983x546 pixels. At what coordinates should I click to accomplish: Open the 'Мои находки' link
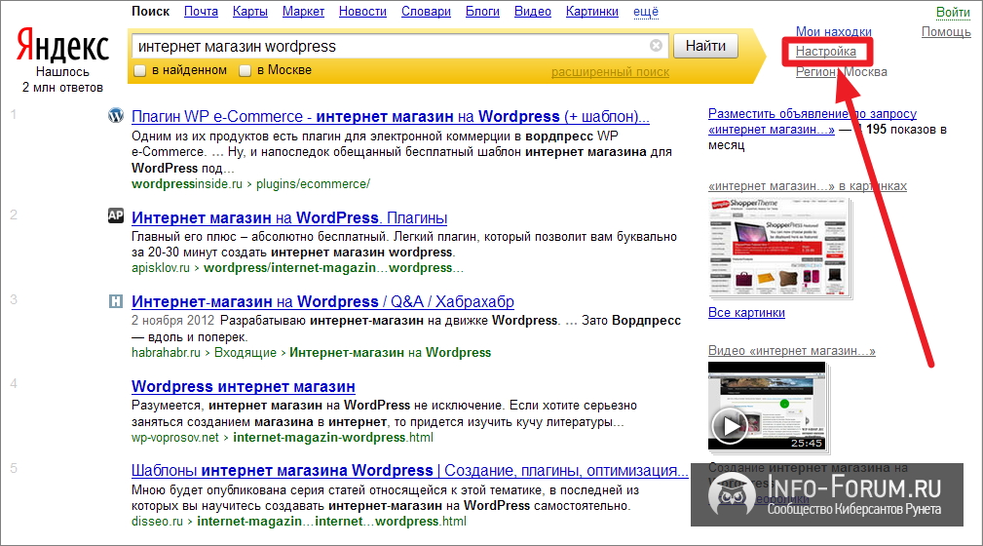[834, 31]
